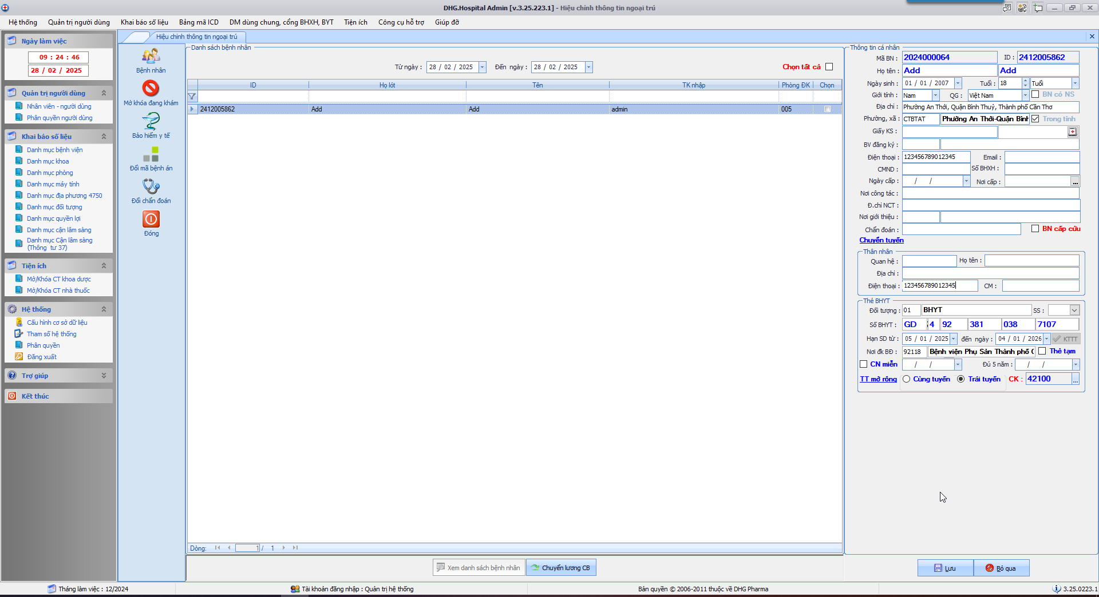This screenshot has width=1099, height=597.
Task: Go to first record navigator arrow
Action: [218, 548]
